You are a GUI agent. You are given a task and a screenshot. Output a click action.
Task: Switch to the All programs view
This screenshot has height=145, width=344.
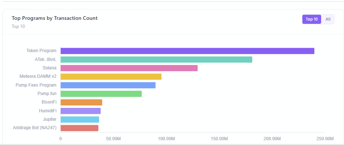(x=328, y=19)
